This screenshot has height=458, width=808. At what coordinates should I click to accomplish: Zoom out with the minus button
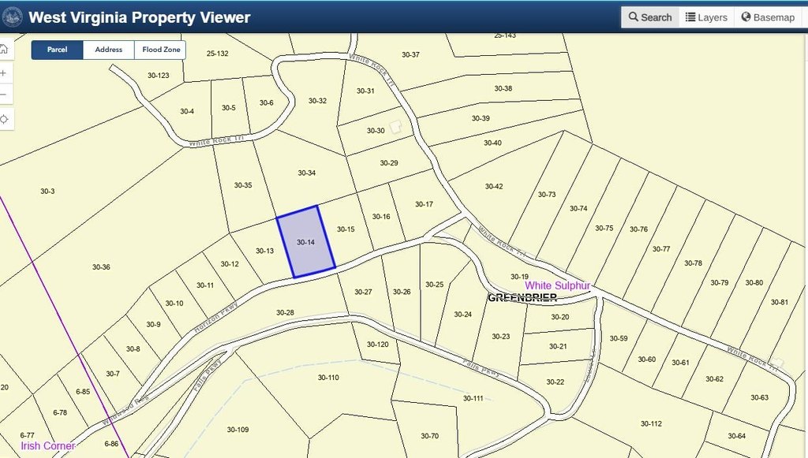[4, 94]
